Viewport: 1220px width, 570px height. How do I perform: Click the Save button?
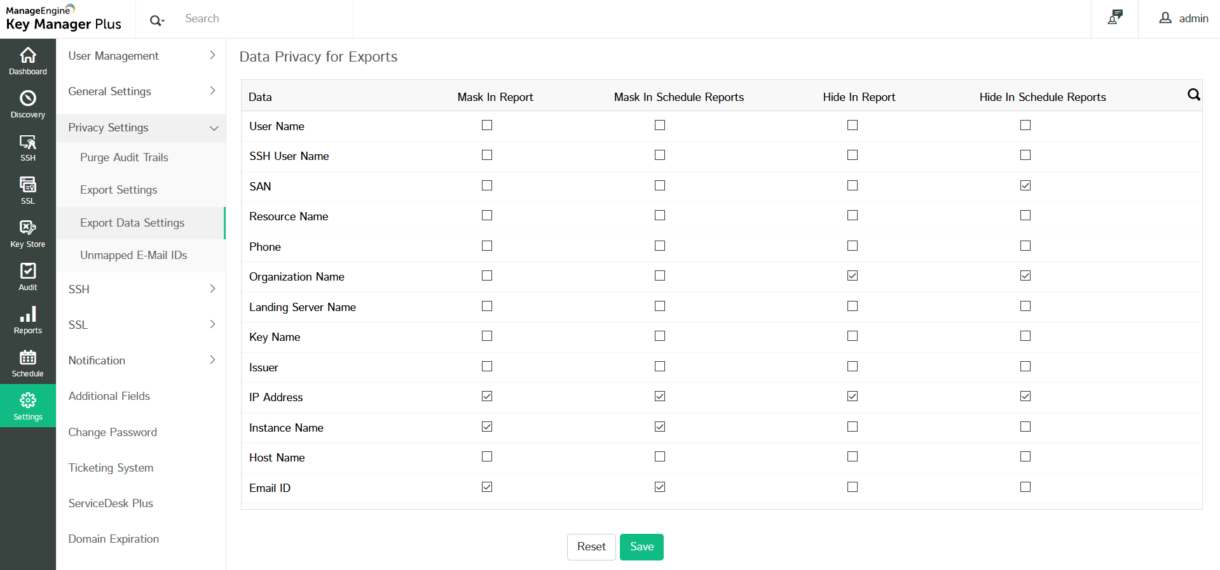click(x=641, y=547)
